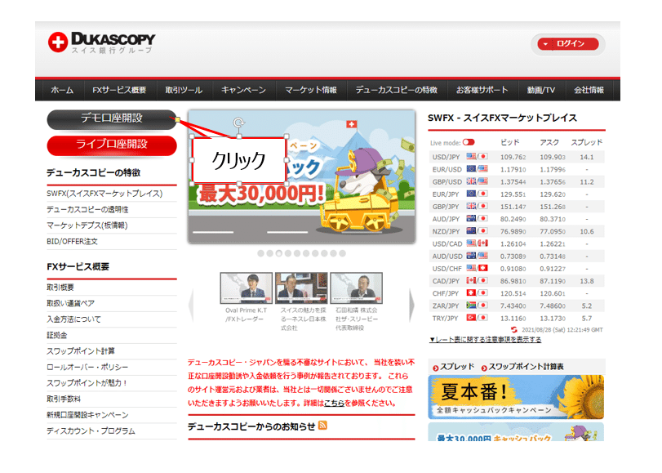Select GBP/JPY bid value 151.147
The image size is (662, 473).
point(513,207)
